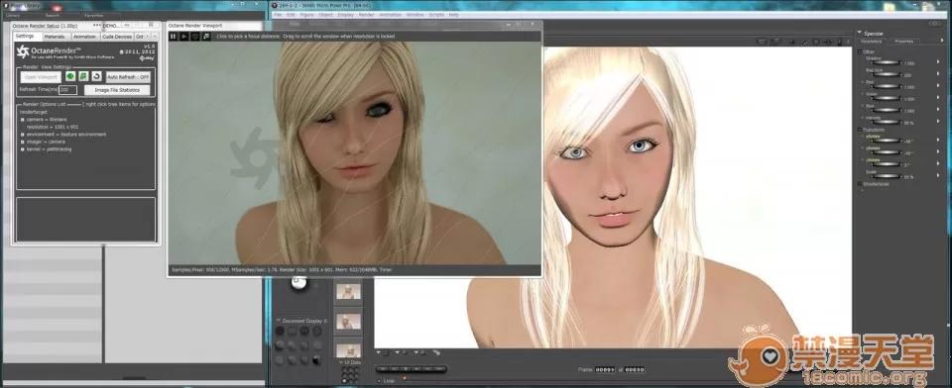Image resolution: width=952 pixels, height=388 pixels.
Task: Click the Refresh Time(ms) input field
Action: tap(67, 90)
